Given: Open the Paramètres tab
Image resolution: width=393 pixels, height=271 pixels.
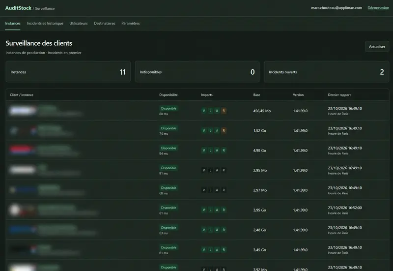Looking at the screenshot, I should [131, 23].
